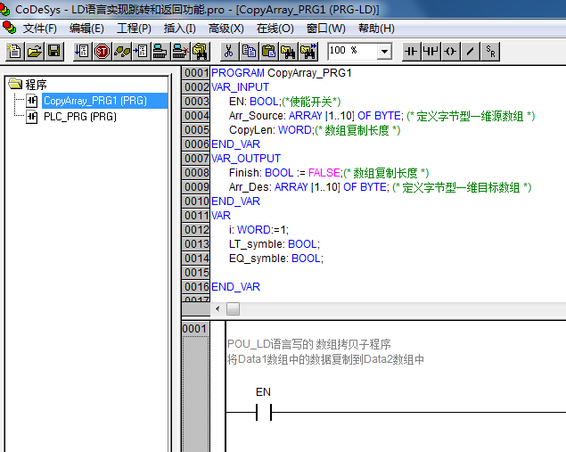
Task: Open the global search binoculars icon
Action: (200, 52)
